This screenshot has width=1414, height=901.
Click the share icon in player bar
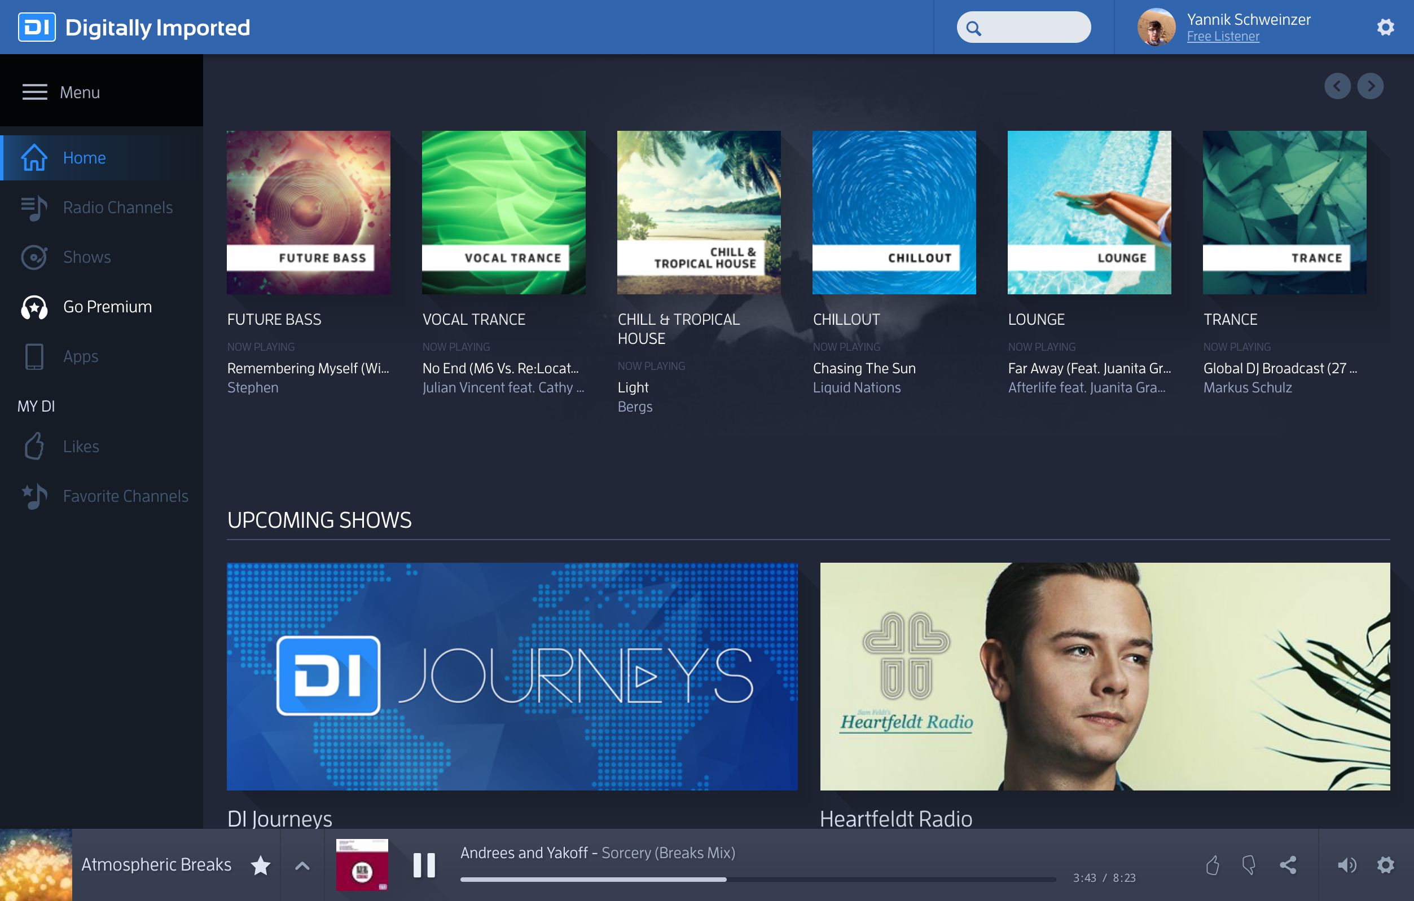point(1288,864)
